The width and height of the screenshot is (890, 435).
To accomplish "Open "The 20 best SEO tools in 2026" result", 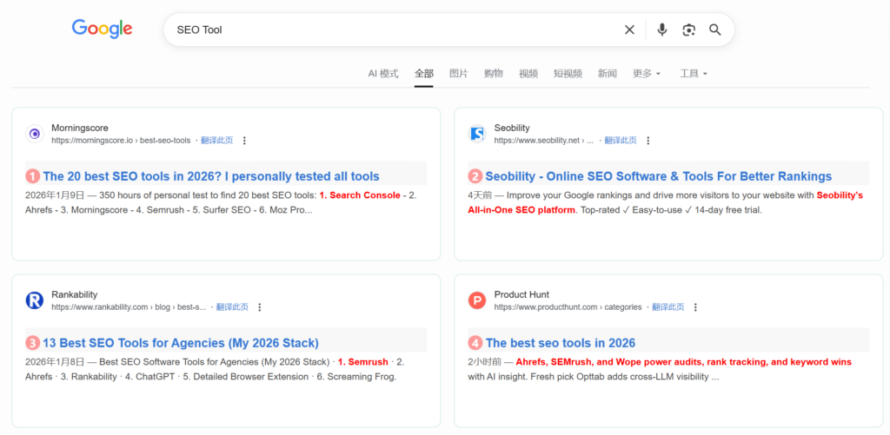I will click(211, 176).
